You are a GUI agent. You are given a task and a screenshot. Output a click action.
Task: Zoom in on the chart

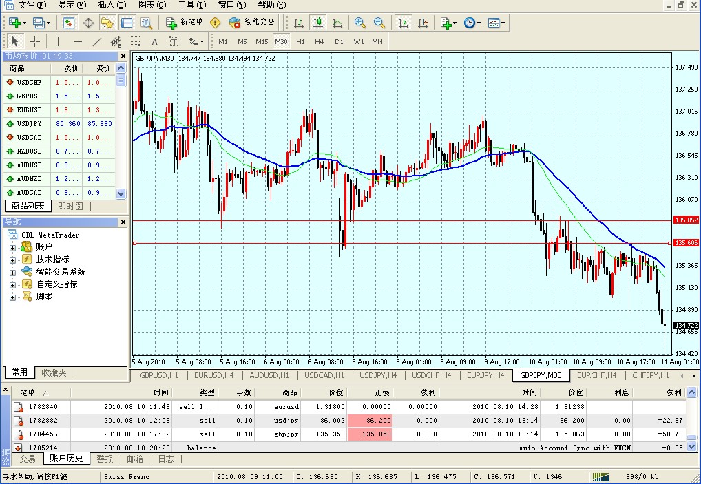pyautogui.click(x=360, y=22)
